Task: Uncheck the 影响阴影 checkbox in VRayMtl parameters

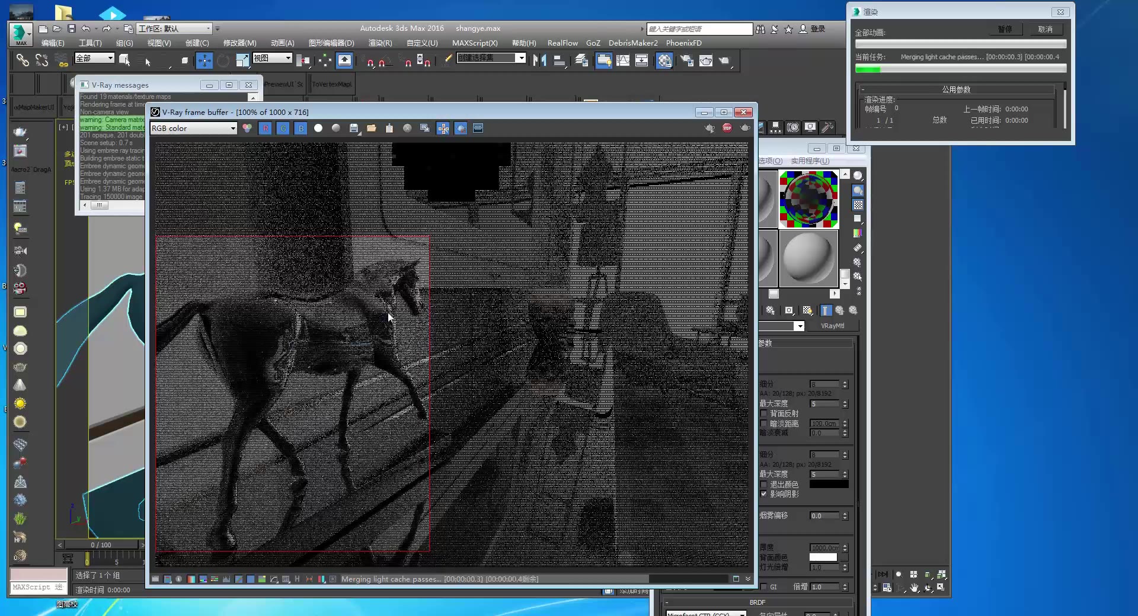Action: (764, 495)
